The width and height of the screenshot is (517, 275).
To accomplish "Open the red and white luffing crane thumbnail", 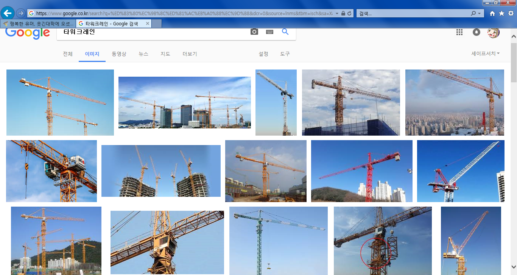I will coord(461,171).
